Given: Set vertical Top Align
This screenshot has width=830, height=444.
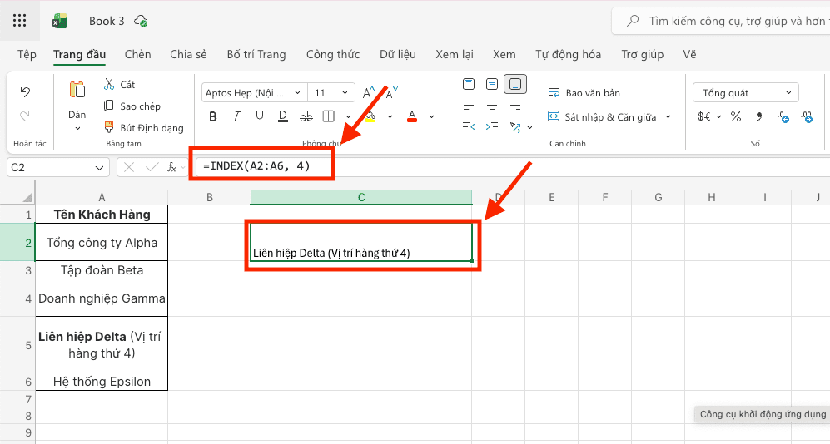Looking at the screenshot, I should pyautogui.click(x=469, y=84).
